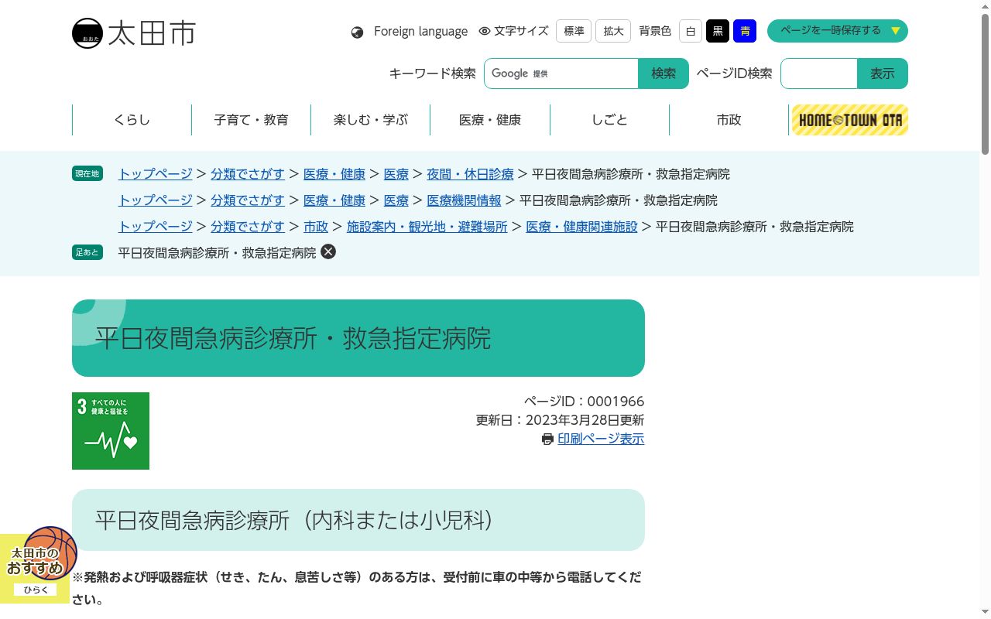Open the 医療・健康 main menu
Screen dimensions: 991x619
click(x=490, y=120)
